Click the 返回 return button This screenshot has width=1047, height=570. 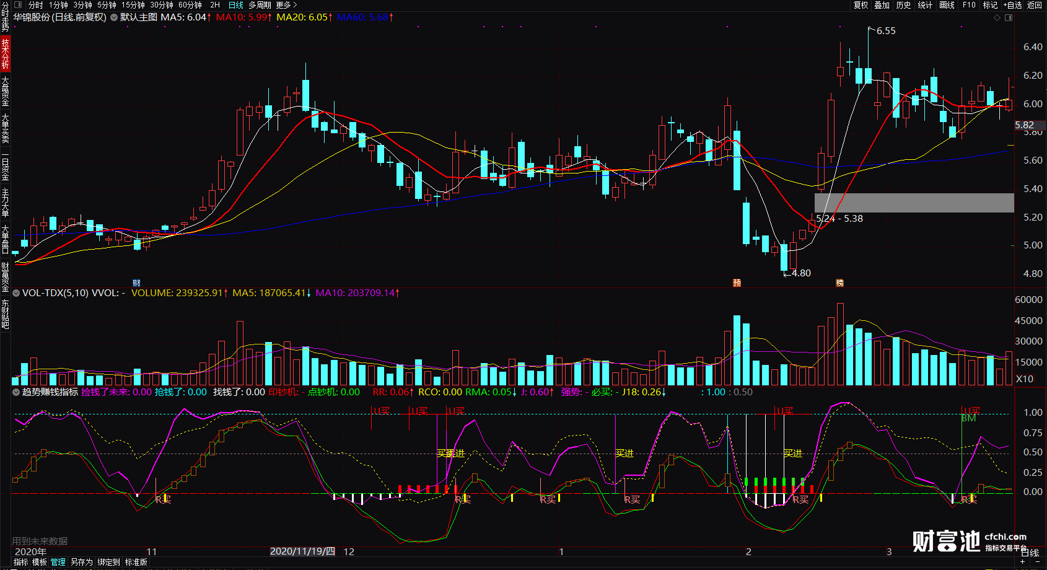(1035, 5)
